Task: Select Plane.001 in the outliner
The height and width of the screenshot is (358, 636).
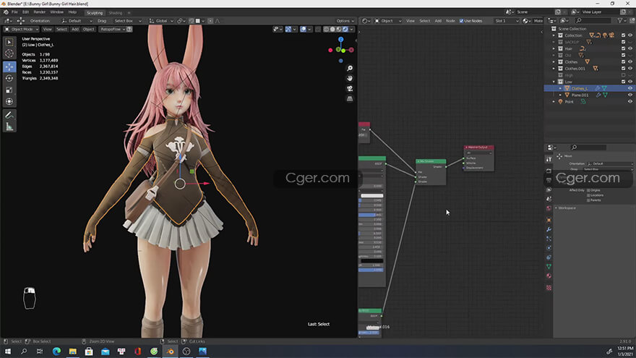Action: point(580,95)
